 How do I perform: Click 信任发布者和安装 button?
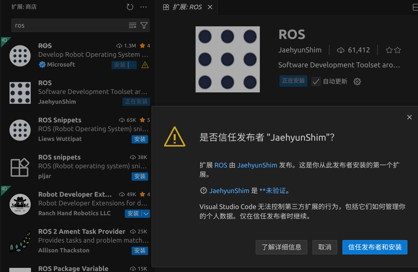pyautogui.click(x=375, y=247)
